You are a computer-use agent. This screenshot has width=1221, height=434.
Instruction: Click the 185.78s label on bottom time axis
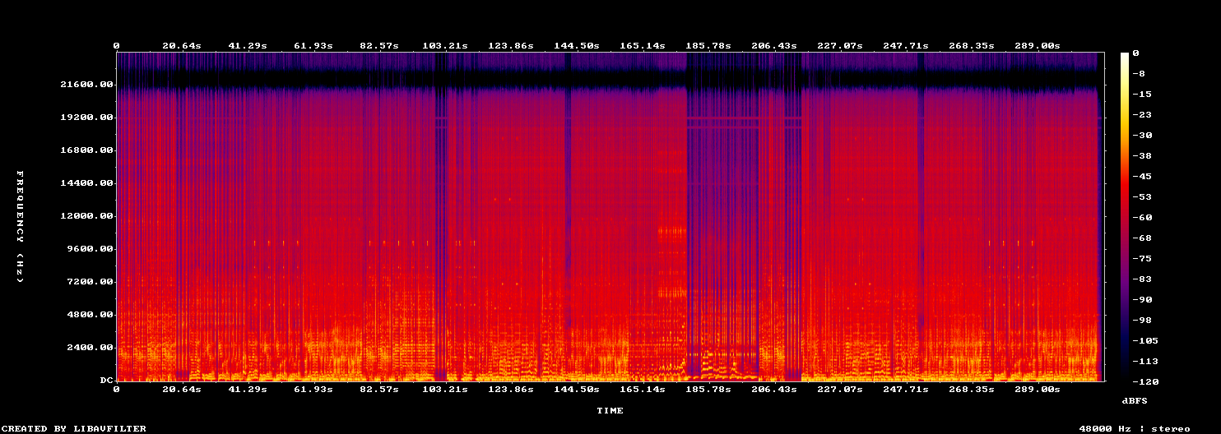point(708,388)
